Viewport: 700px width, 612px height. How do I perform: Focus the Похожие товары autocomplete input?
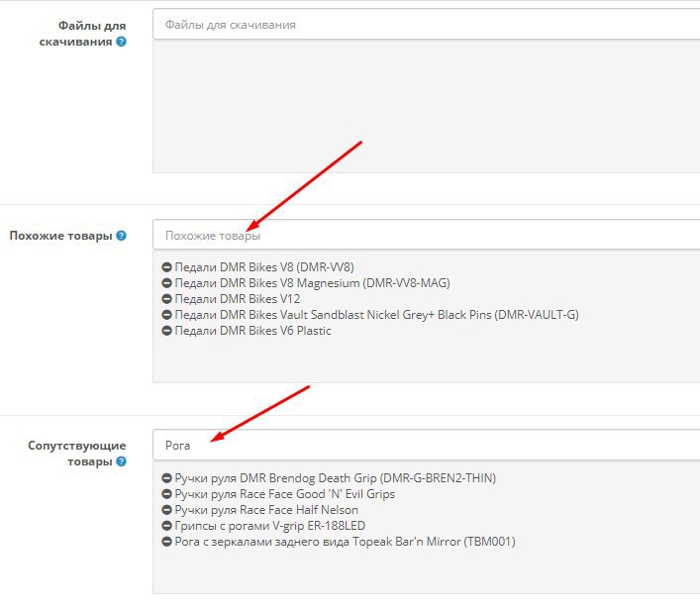point(427,235)
